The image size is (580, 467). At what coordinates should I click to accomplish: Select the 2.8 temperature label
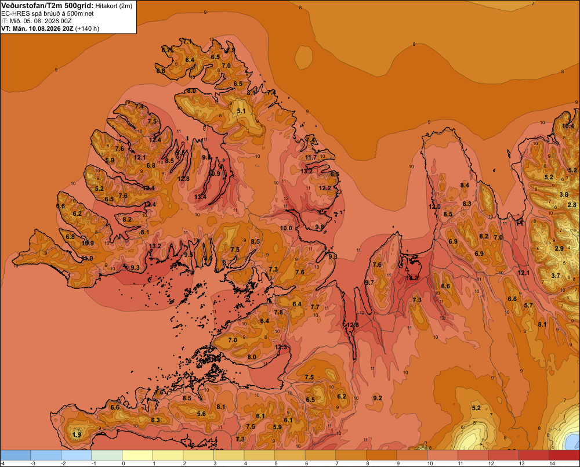tap(572, 205)
